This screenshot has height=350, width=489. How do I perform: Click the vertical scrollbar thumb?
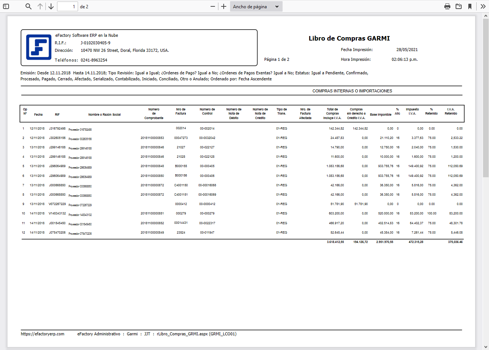(x=486, y=94)
